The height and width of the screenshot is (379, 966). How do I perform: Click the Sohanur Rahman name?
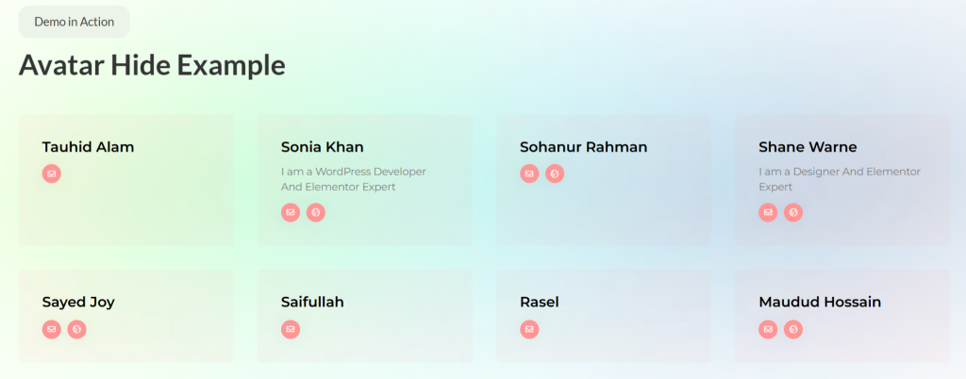coord(583,147)
